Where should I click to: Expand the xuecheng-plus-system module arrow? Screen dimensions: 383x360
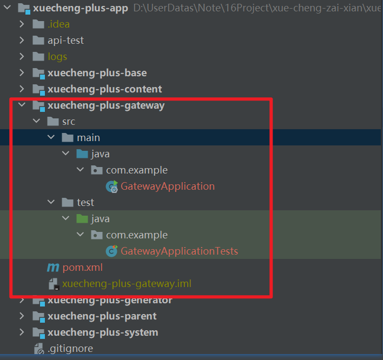pos(22,332)
